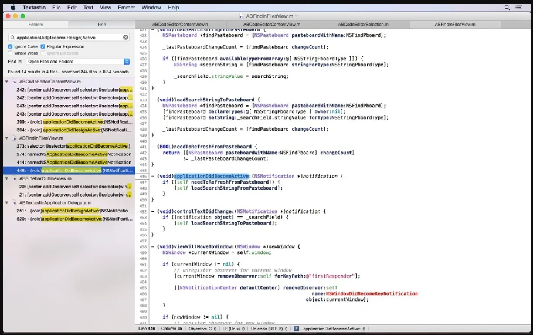Select ABFindInFilesView.m editor tab
Screen dimensions: 533x335
(x=455, y=25)
